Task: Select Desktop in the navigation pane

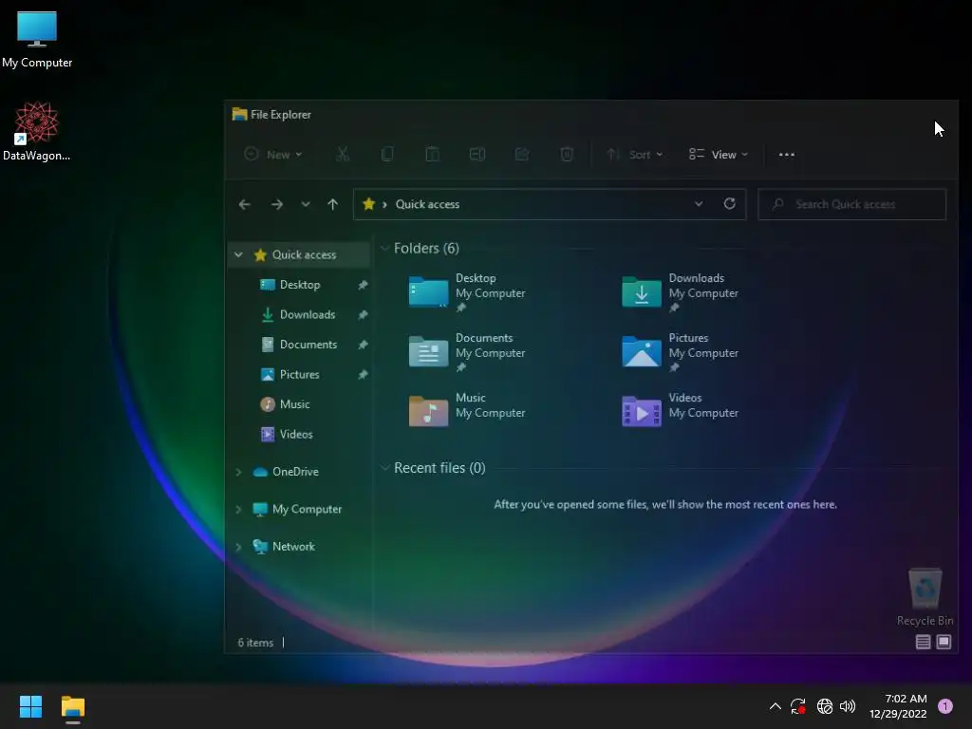Action: pyautogui.click(x=300, y=285)
